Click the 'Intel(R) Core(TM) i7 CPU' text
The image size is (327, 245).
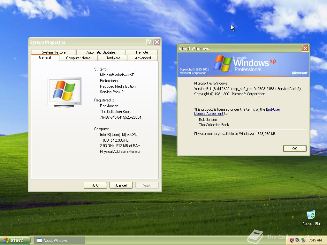tap(118, 135)
